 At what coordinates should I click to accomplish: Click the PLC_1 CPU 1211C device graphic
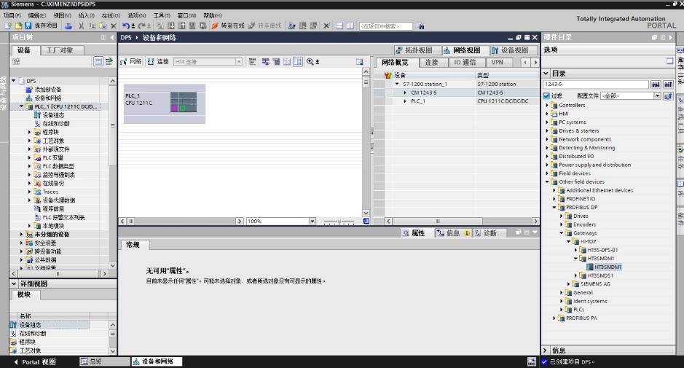pos(165,103)
